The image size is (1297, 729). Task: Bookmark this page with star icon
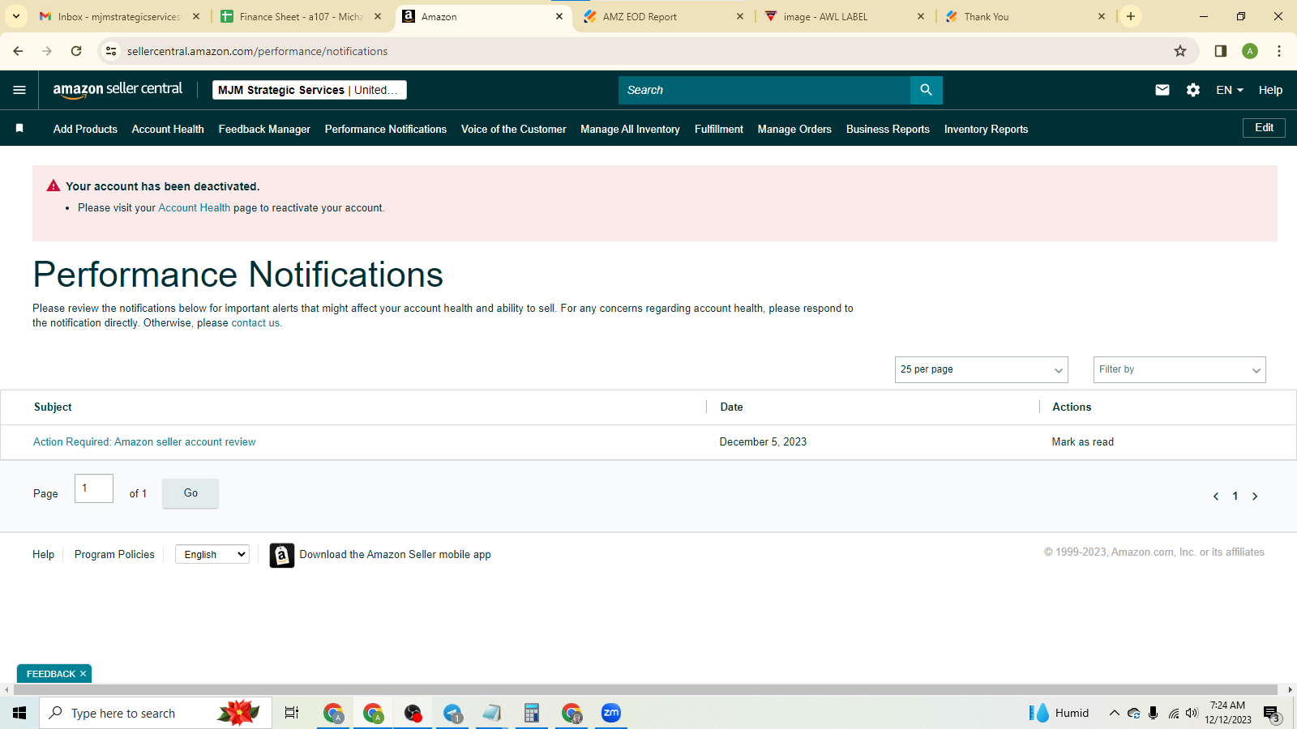pyautogui.click(x=1180, y=51)
